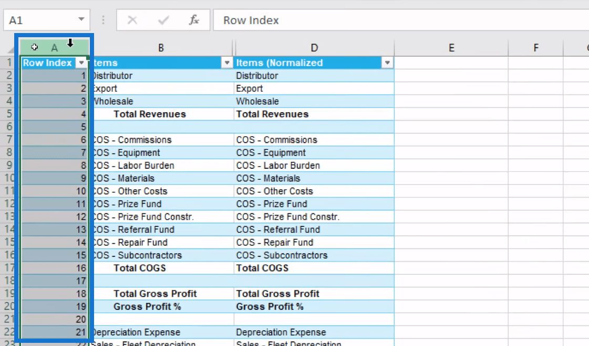
Task: Click Depreciation Expense in column D
Action: (x=314, y=332)
